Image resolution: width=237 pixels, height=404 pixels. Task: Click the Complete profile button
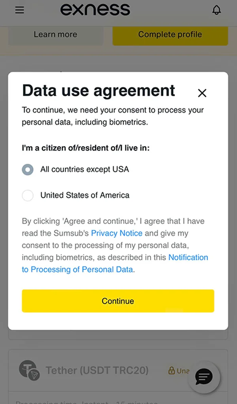[170, 35]
